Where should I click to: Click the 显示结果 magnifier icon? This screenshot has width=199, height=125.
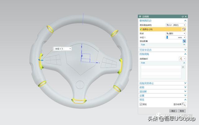pyautogui.click(x=184, y=104)
